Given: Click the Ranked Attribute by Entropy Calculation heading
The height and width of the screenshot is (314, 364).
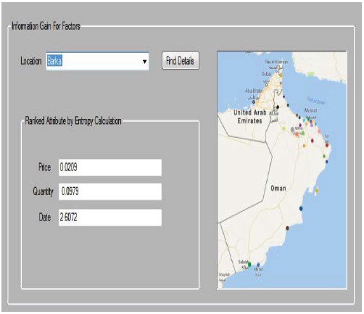Looking at the screenshot, I should coord(73,120).
